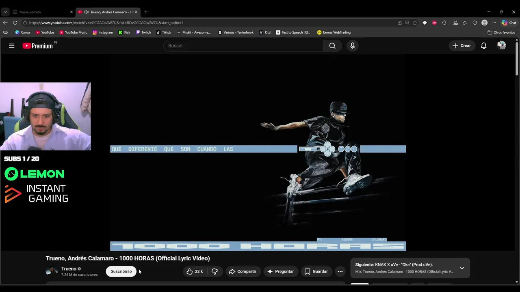Focus the Buscar search field
The width and height of the screenshot is (520, 292).
tap(243, 46)
